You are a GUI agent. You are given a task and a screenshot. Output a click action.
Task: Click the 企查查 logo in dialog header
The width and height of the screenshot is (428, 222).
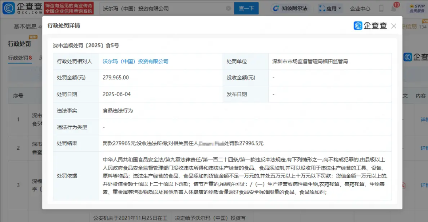point(371,26)
